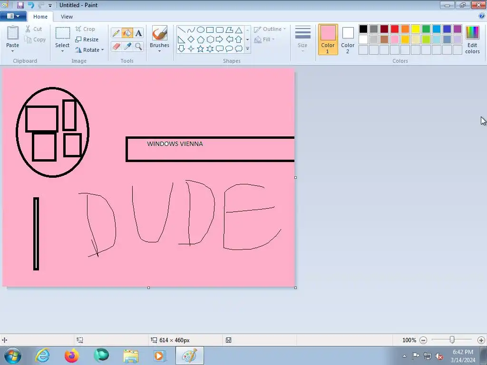Choose the Four-point star shape
Viewport: 487px width, 365px height.
point(191,49)
